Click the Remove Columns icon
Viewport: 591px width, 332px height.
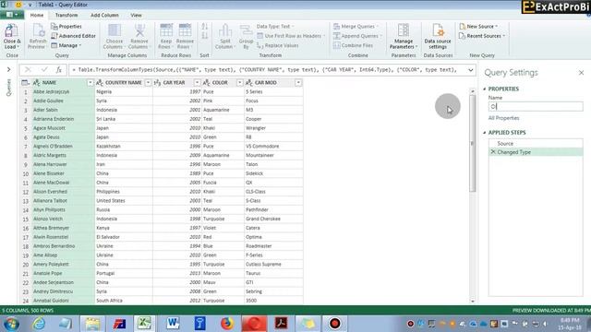(139, 36)
